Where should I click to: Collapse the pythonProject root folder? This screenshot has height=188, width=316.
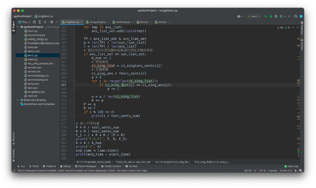pos(18,27)
